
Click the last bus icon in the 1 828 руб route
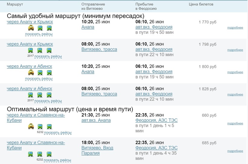49,95
